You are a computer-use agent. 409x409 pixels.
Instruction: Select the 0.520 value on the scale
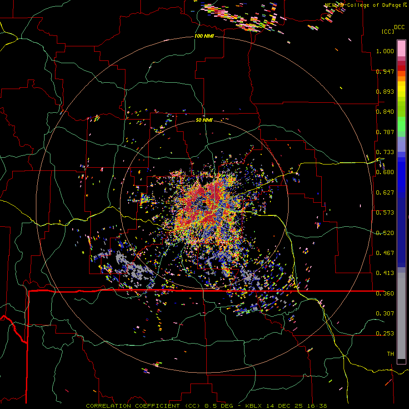point(385,233)
